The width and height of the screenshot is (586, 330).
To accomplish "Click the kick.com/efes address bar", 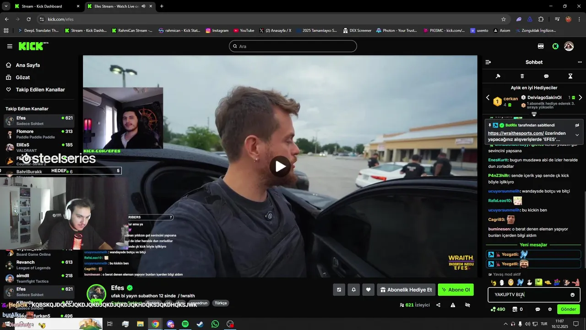I will pos(270,19).
